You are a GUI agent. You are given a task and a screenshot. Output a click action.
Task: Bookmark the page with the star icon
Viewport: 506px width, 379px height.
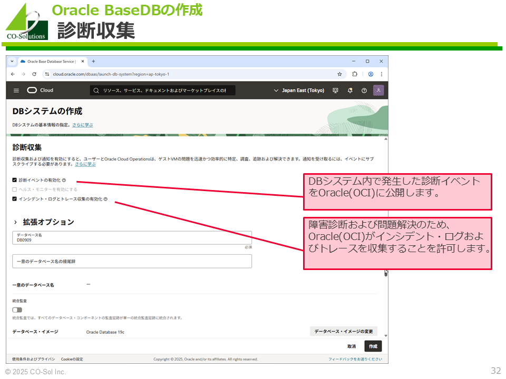(339, 74)
